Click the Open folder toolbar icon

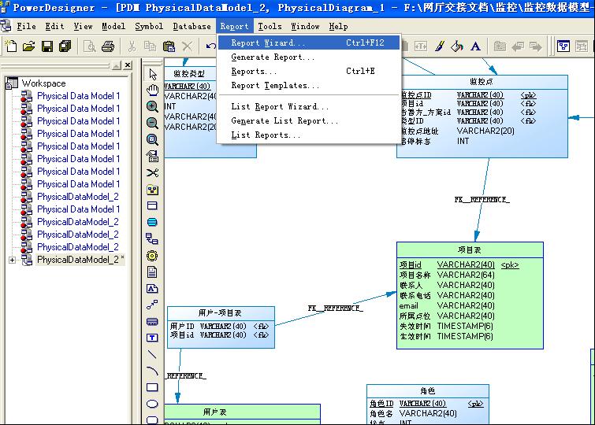click(29, 46)
